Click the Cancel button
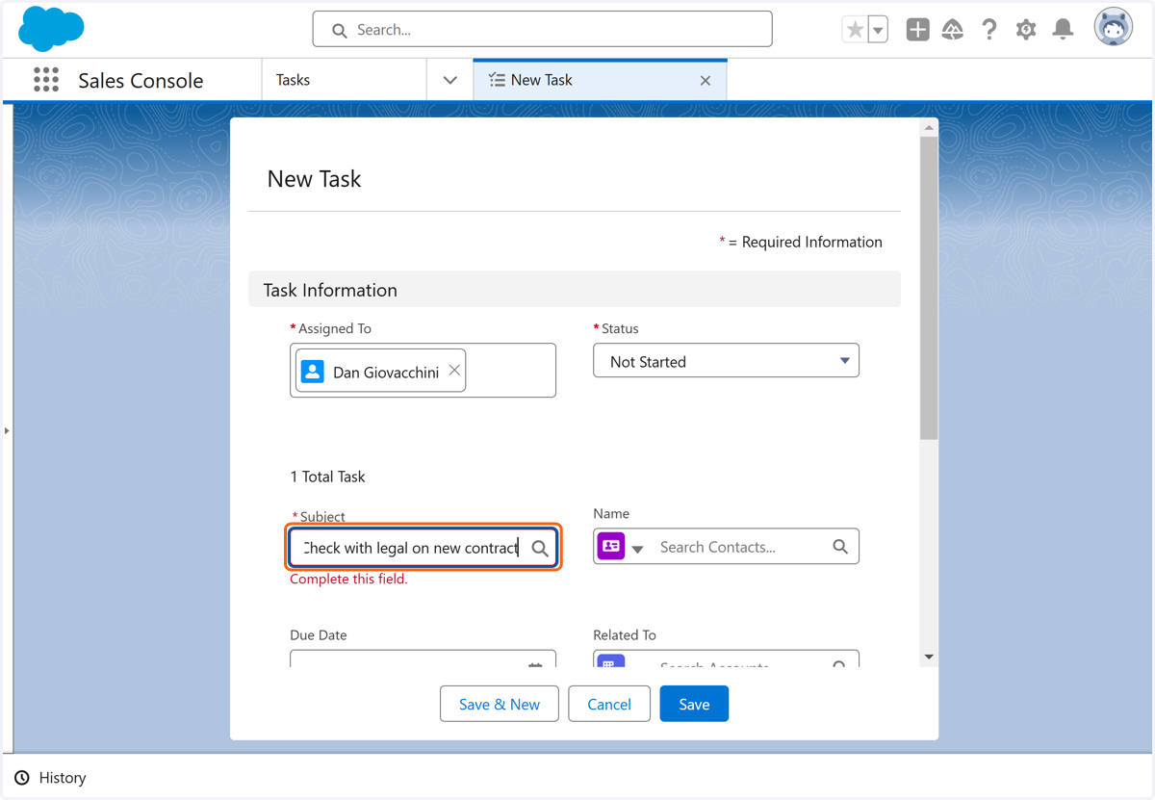1155x800 pixels. pos(609,704)
